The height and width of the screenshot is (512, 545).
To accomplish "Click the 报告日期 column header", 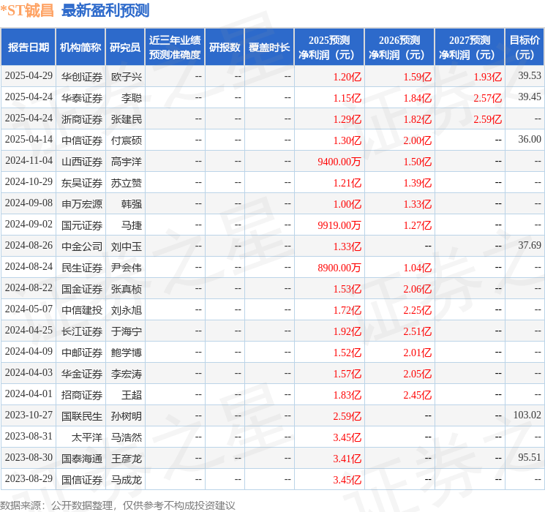I will (x=28, y=48).
